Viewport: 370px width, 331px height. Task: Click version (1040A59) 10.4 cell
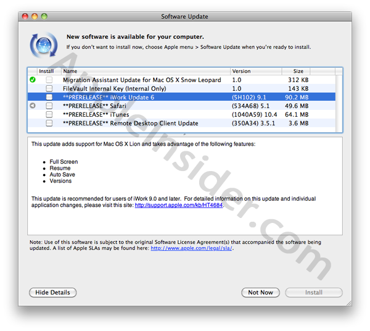[254, 115]
